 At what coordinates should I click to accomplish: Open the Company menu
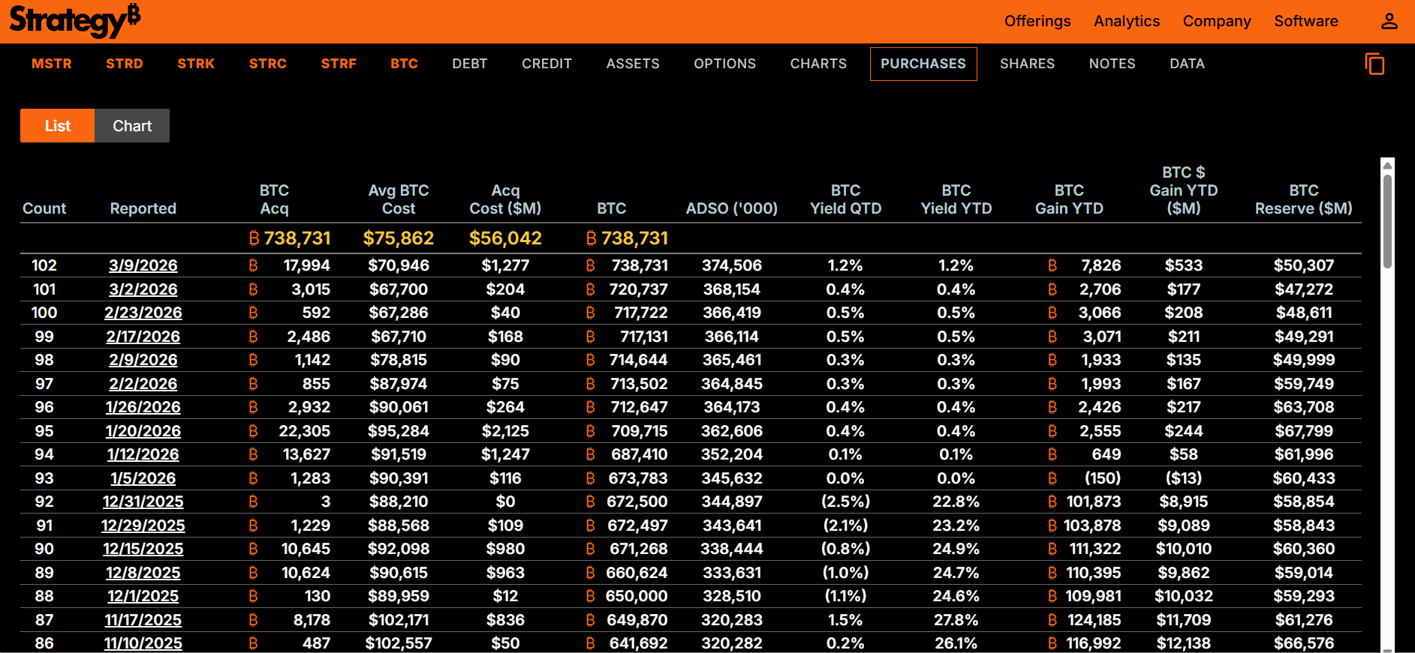pos(1216,21)
